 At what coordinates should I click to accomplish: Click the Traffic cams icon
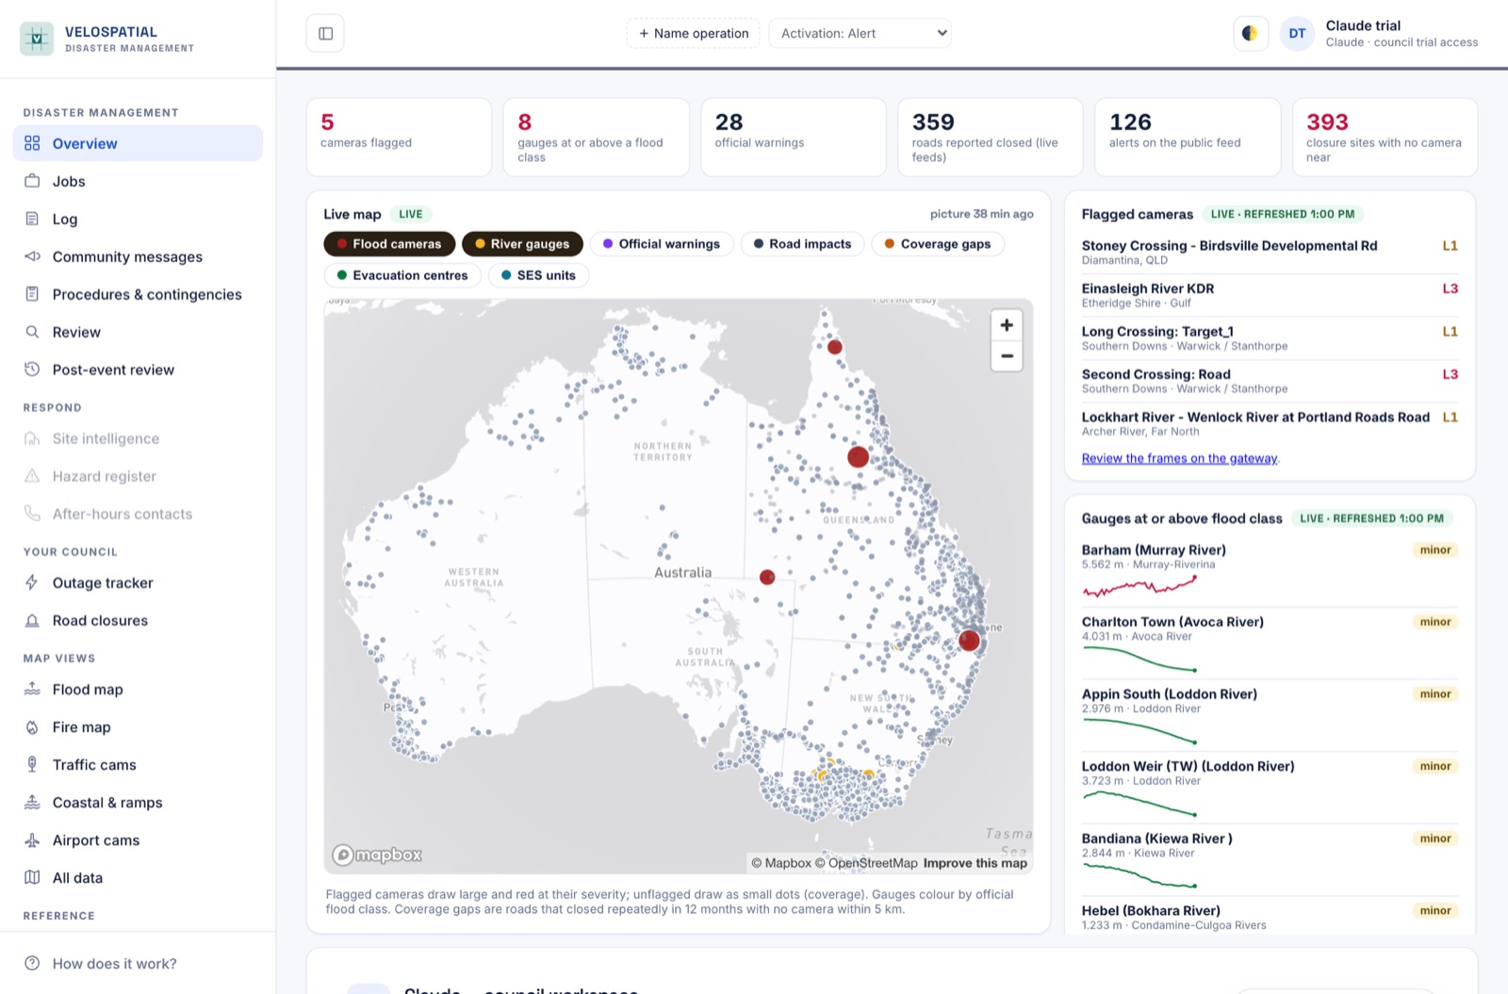32,764
